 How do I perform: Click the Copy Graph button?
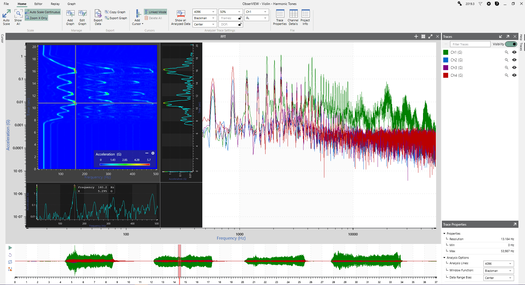click(115, 12)
